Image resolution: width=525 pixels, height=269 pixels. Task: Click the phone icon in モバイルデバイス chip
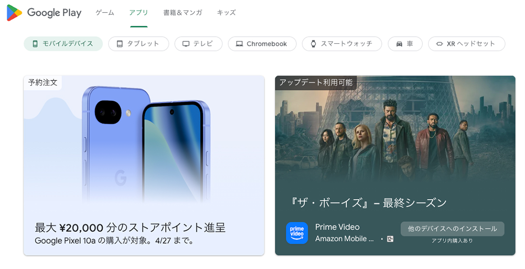pos(35,44)
